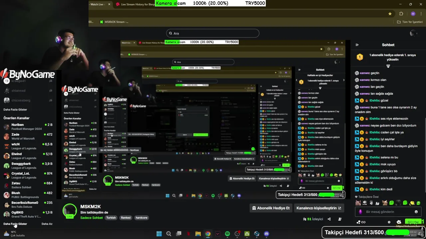Open Windows Start menu

159,234
